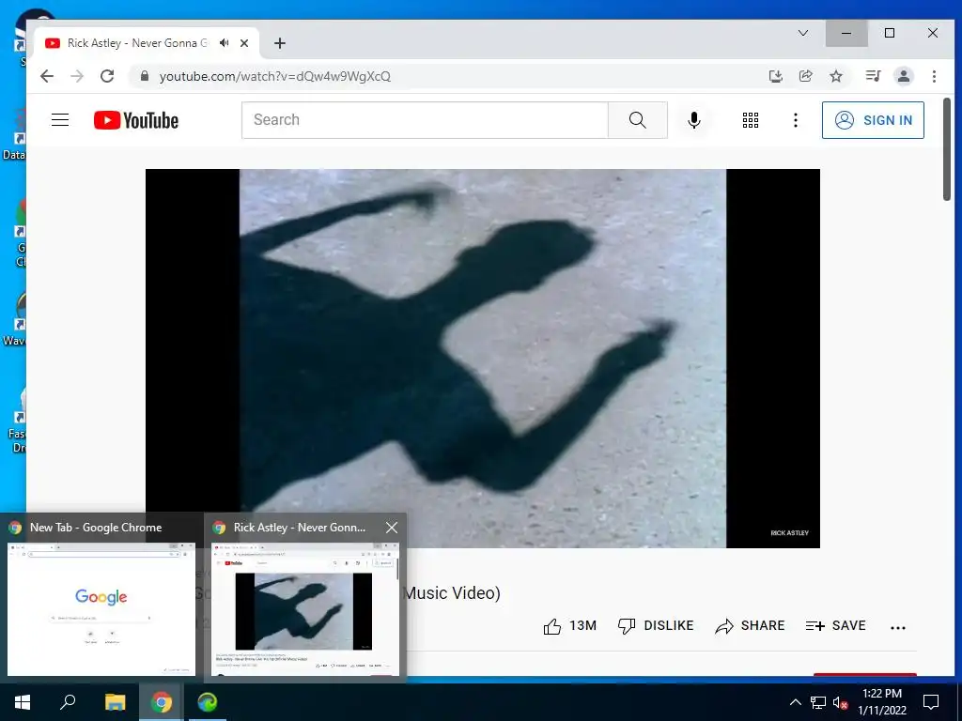Go back with the browser back arrow
Screen dimensions: 962x721
coord(47,76)
